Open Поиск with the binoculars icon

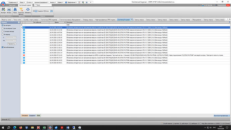(x=15, y=10)
